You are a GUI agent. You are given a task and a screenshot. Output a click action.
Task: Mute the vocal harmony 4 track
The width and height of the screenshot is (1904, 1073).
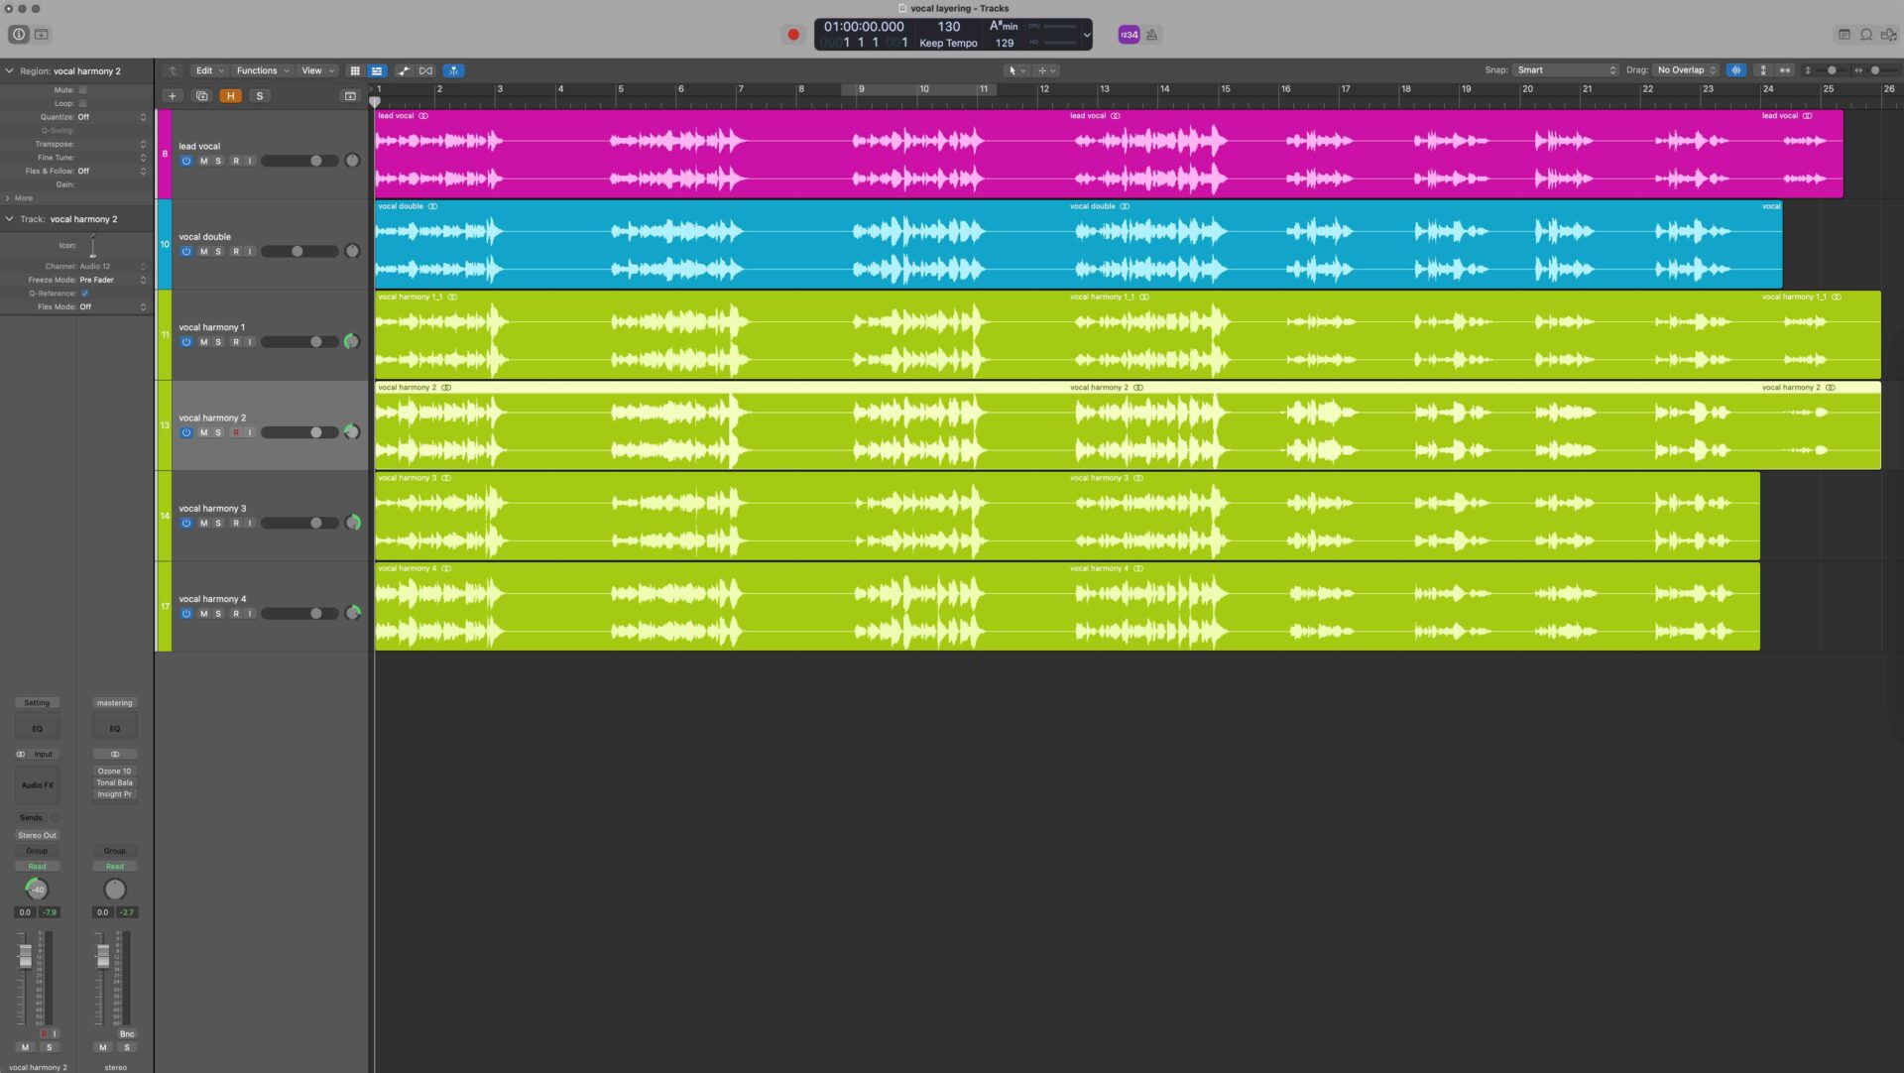click(202, 613)
